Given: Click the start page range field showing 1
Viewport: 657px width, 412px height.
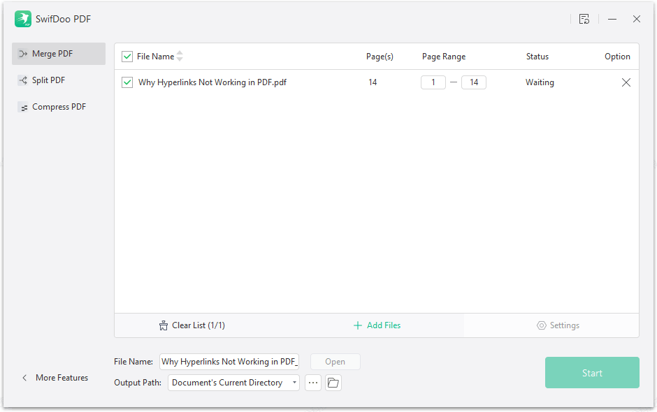Looking at the screenshot, I should point(433,82).
